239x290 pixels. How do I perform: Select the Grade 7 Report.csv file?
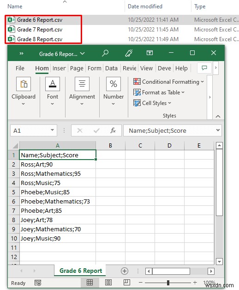pyautogui.click(x=40, y=30)
